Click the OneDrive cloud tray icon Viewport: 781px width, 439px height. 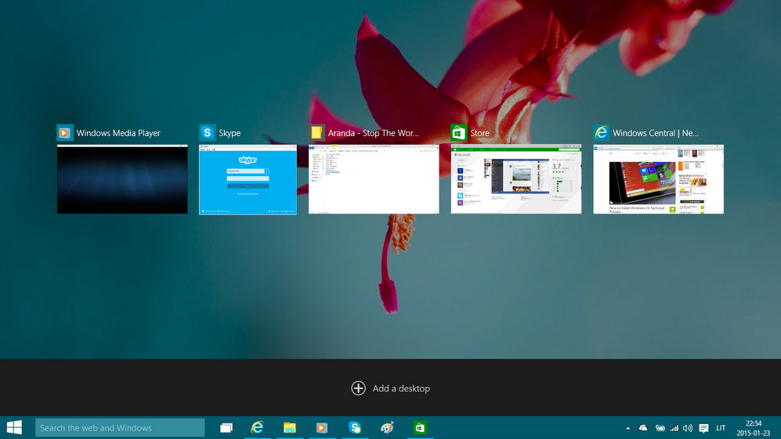point(643,428)
